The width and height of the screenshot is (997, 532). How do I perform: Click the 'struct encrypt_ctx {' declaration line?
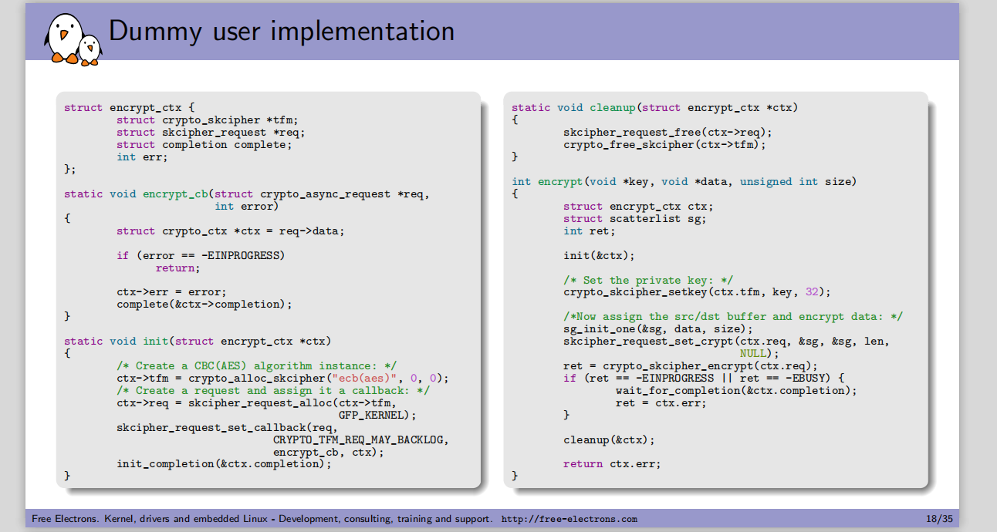point(130,108)
